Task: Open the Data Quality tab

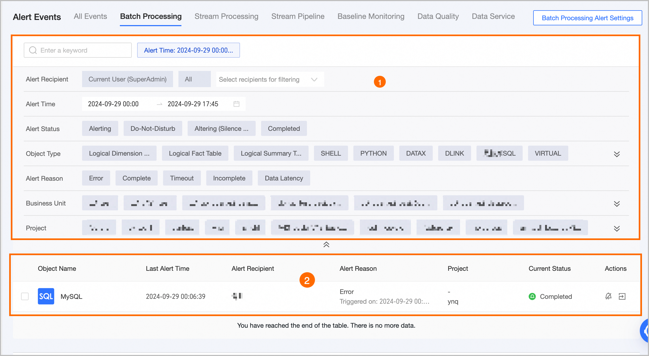Action: 438,16
